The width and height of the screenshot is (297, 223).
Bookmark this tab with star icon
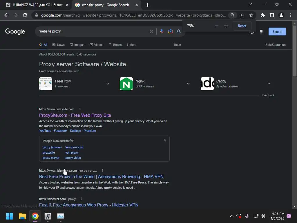tap(251, 15)
